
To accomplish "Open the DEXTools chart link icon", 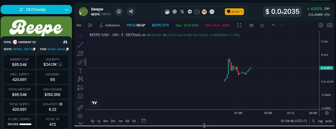I will pyautogui.click(x=167, y=12).
